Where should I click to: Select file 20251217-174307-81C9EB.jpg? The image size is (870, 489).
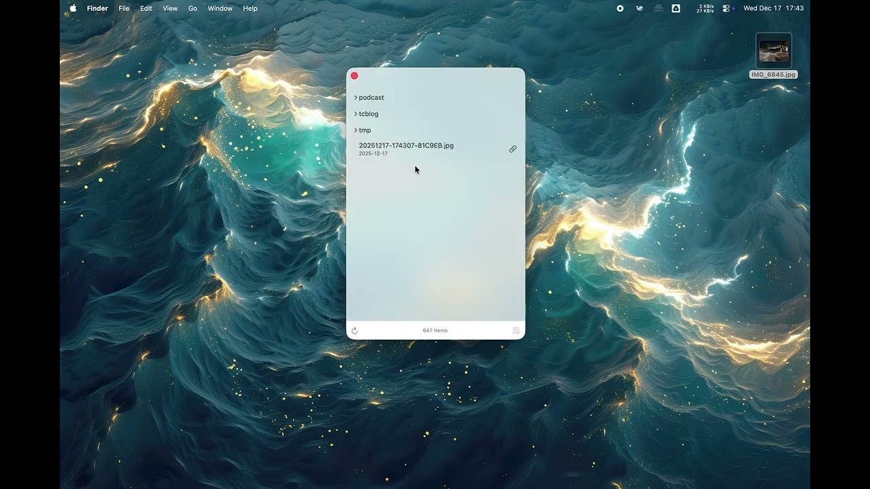[406, 145]
